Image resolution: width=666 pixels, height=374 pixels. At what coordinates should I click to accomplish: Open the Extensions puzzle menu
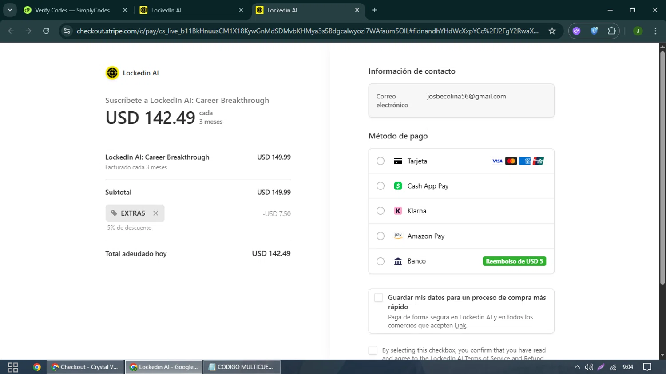pyautogui.click(x=612, y=31)
